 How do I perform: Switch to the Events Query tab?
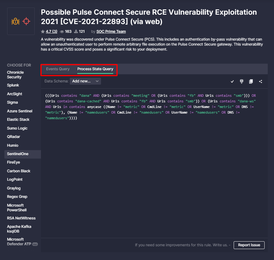pyautogui.click(x=58, y=69)
